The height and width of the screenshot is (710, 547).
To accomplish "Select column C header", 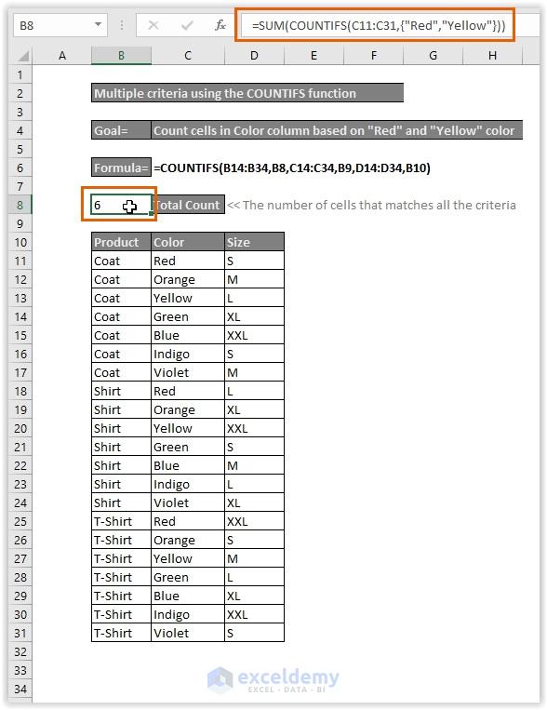I will [188, 56].
